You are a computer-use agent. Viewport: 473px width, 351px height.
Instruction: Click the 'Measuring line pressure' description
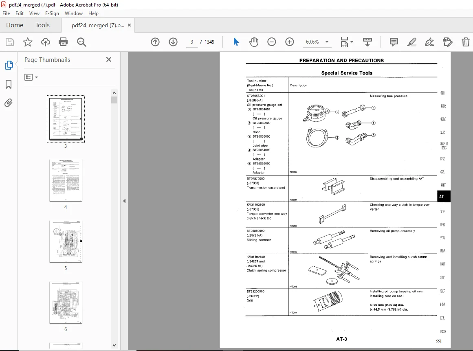pyautogui.click(x=389, y=96)
